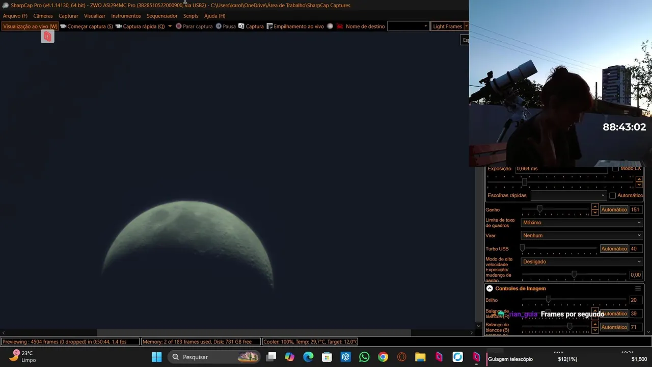
Task: Open Microsoft Edge from taskbar
Action: point(308,357)
